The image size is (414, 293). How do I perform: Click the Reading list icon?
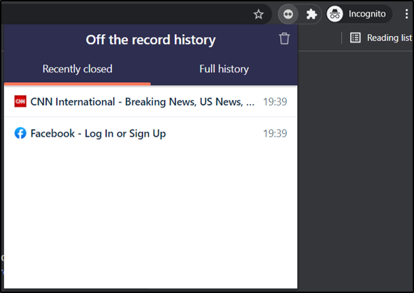coord(356,38)
